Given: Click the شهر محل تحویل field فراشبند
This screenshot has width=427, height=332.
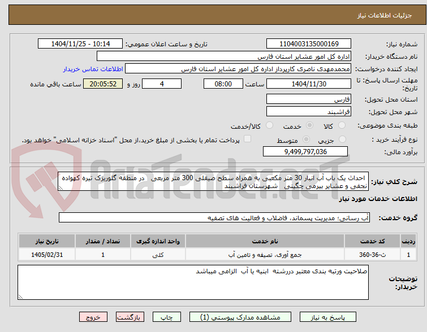Looking at the screenshot, I should tap(309, 111).
